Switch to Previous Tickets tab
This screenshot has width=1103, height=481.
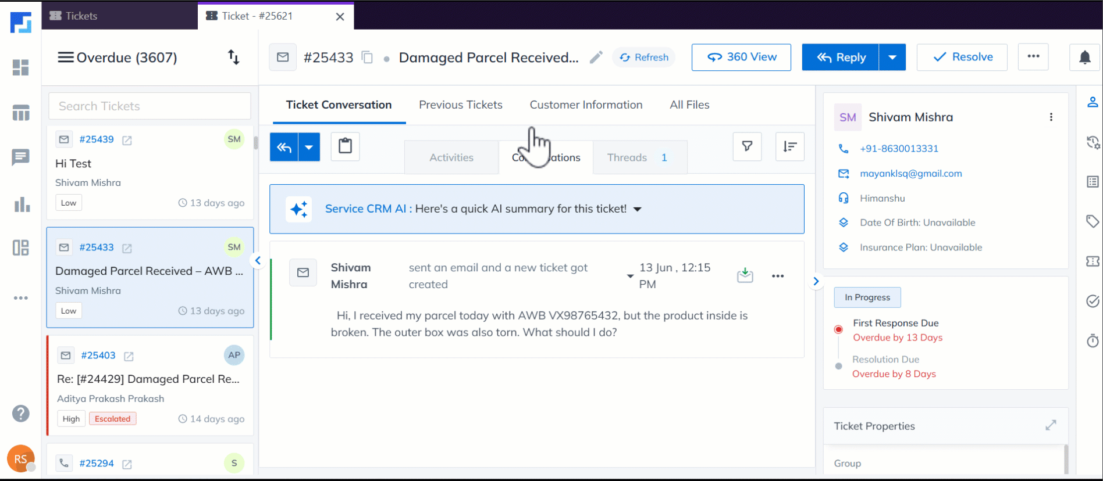(460, 105)
